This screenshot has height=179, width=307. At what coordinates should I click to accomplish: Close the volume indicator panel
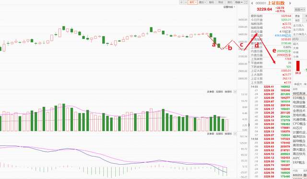point(235,91)
